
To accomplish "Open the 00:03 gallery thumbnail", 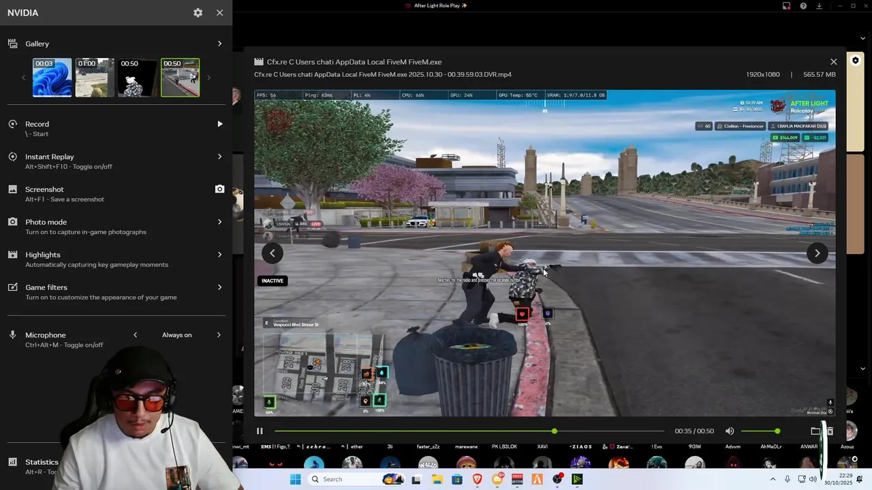I will pyautogui.click(x=52, y=78).
